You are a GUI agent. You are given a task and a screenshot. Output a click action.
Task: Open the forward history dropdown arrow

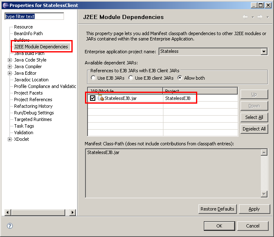pyautogui.click(x=267, y=17)
